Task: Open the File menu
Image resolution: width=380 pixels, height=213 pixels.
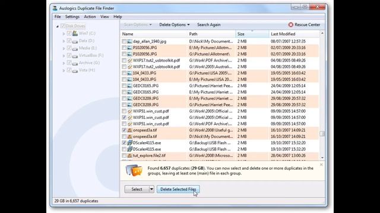Action: pos(58,17)
